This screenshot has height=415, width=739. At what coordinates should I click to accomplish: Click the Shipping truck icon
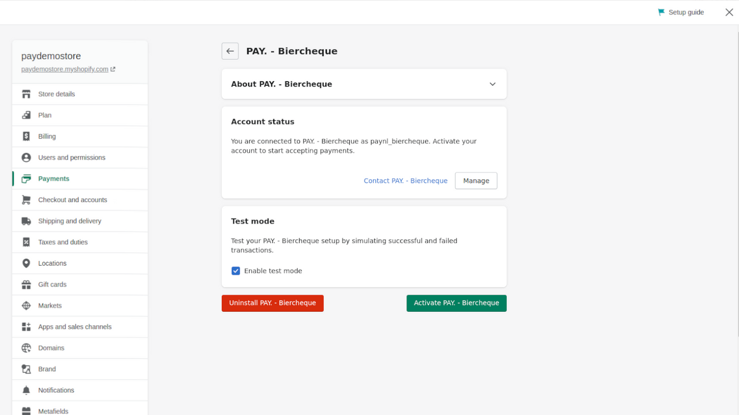[x=26, y=221]
